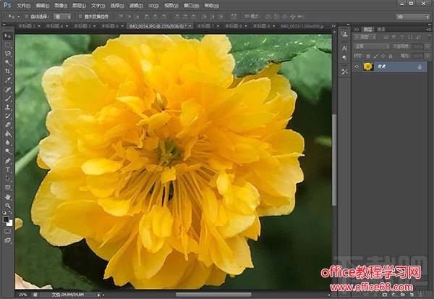This screenshot has width=434, height=299.
Task: Select the Lasso tool
Action: coord(8,53)
